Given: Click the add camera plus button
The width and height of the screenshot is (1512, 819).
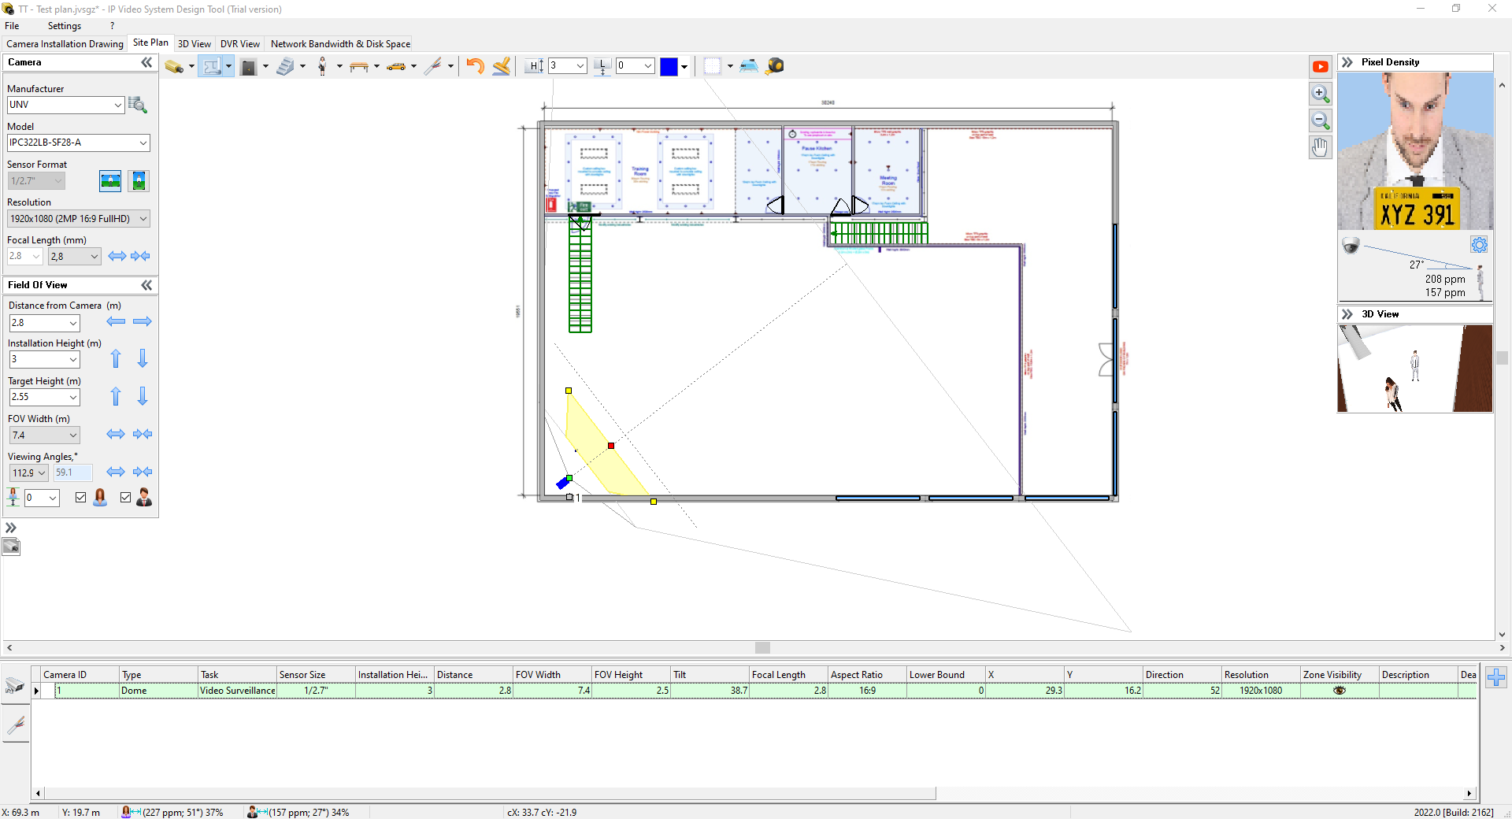Looking at the screenshot, I should coord(1496,677).
